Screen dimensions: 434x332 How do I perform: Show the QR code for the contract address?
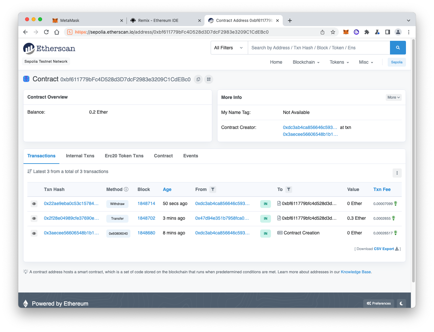click(x=209, y=79)
